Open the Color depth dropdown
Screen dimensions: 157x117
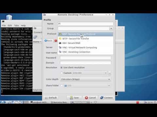point(85,79)
